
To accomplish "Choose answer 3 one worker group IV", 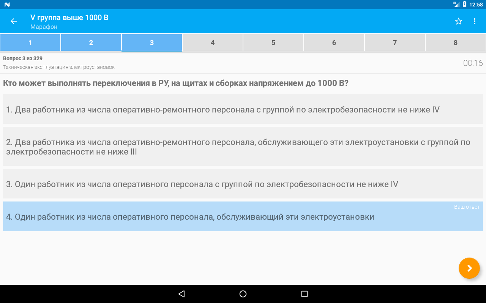I will 243,184.
